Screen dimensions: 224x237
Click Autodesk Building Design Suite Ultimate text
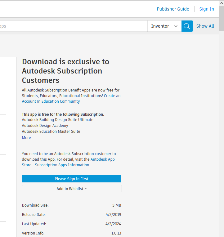57,119
